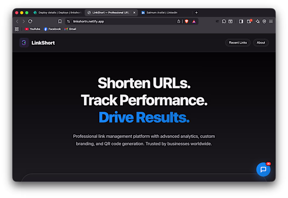The height and width of the screenshot is (198, 288).
Task: Open the Leo AI sparkle icon
Action: (258, 21)
